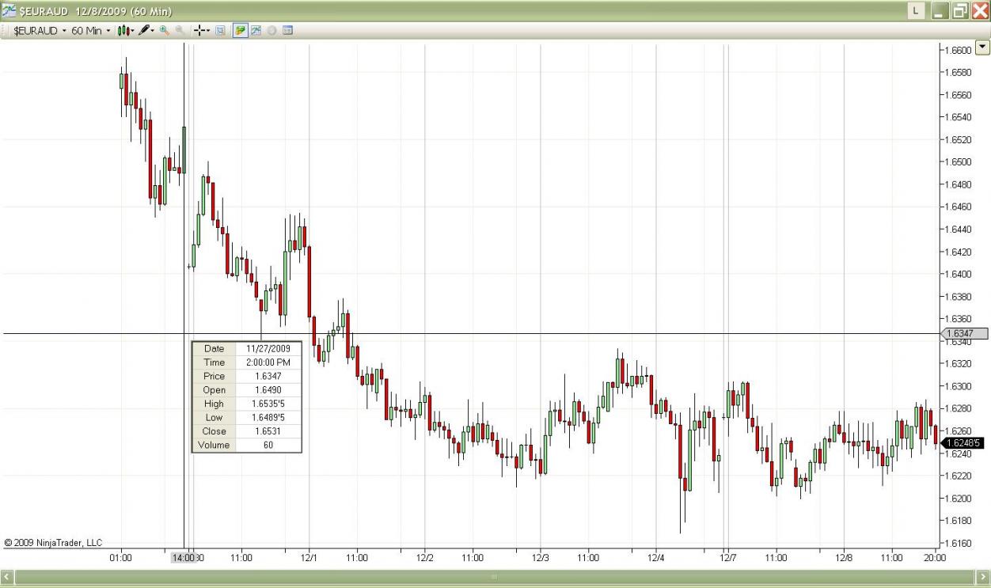Open the chart Properties icon
991x588 pixels.
click(287, 31)
